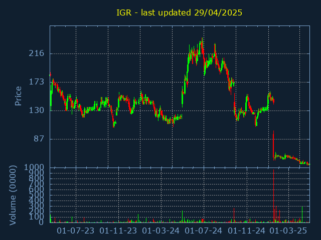Click the 'Volume (0000)' axis label
Viewport: 321px width, 240px height.
13,195
